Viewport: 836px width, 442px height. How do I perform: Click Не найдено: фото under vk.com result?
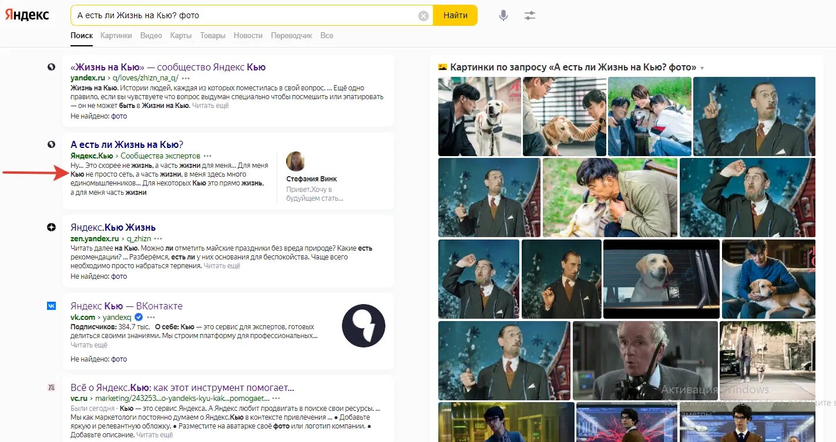[99, 359]
